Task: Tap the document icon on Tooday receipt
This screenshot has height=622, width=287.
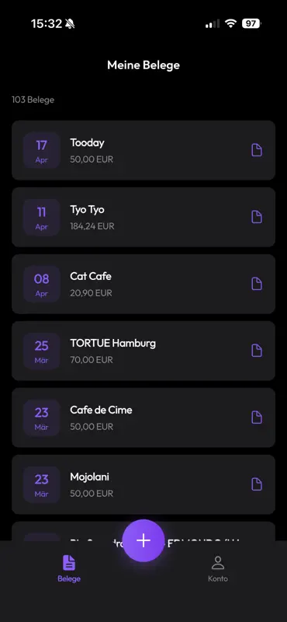Action: pyautogui.click(x=257, y=150)
